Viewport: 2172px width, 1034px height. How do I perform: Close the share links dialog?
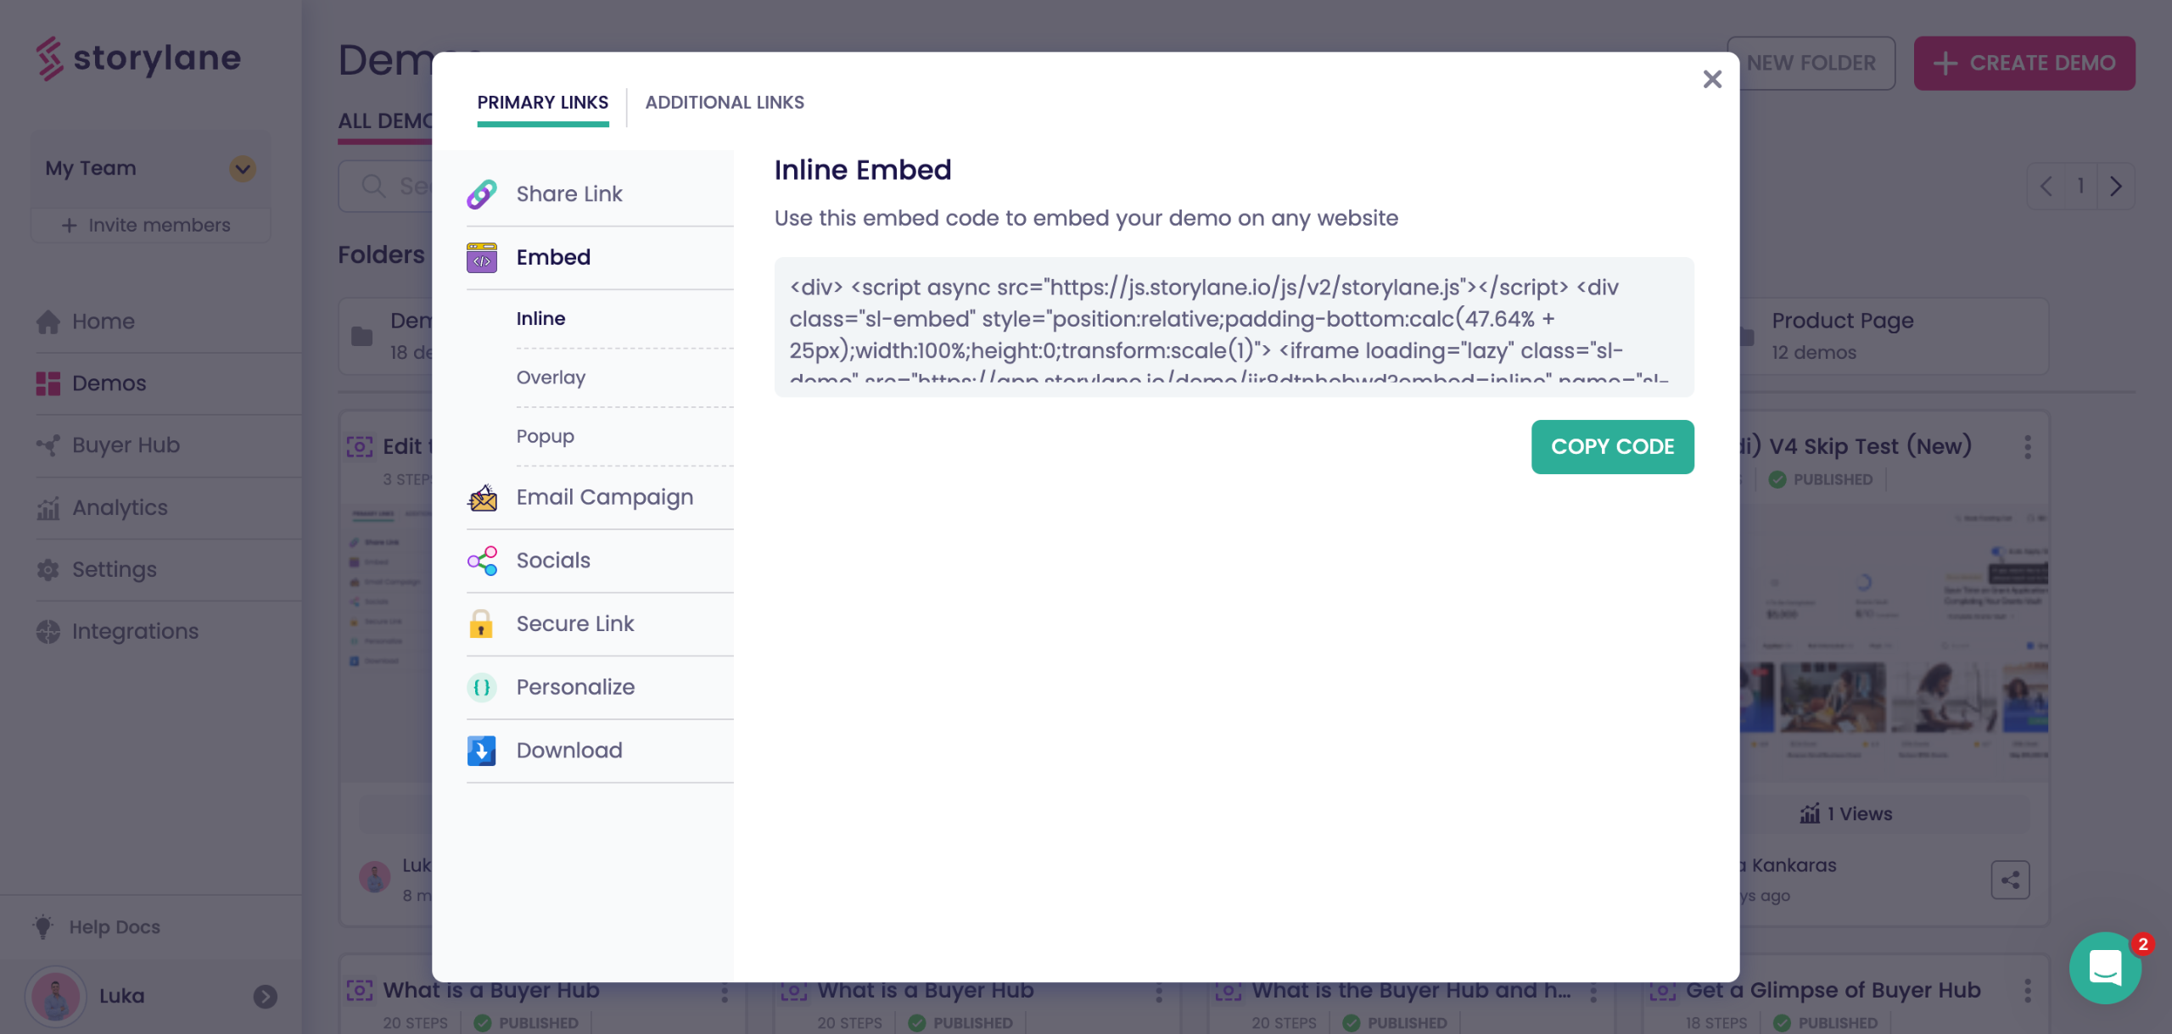click(1712, 80)
